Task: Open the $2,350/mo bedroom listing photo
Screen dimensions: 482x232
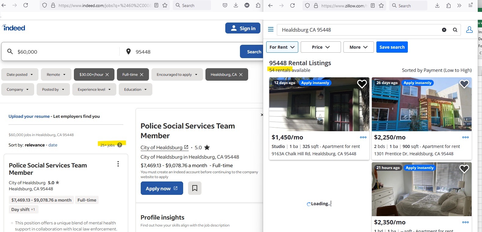Action: point(422,189)
